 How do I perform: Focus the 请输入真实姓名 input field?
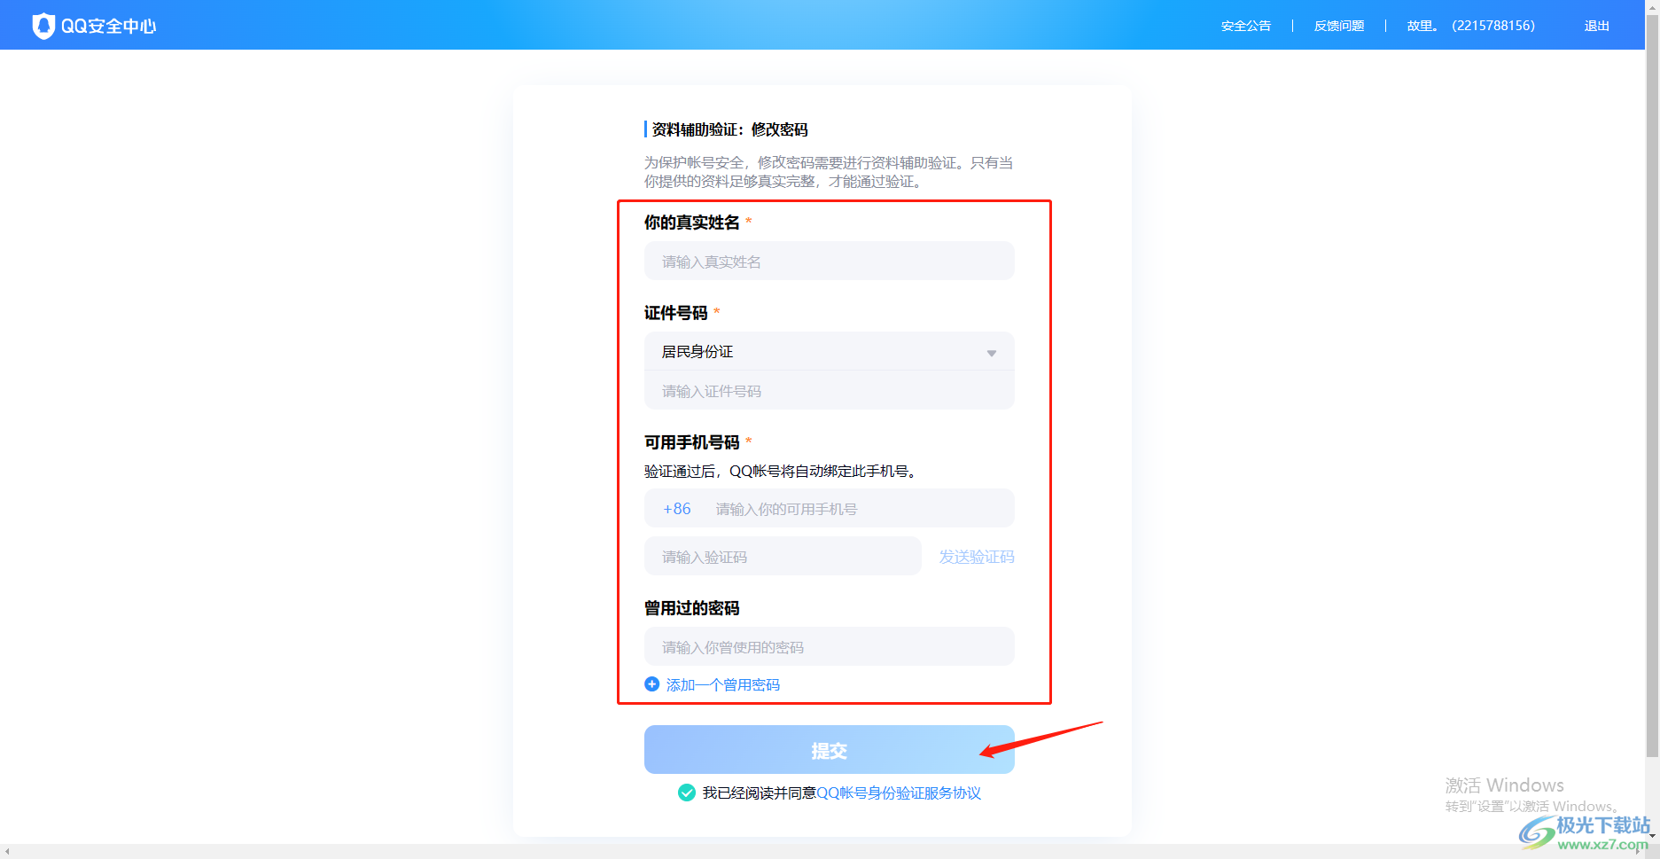coord(829,261)
